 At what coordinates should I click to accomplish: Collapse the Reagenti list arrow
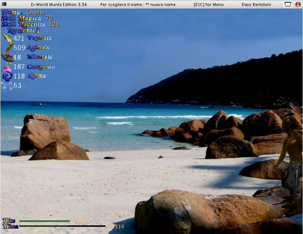click(38, 30)
